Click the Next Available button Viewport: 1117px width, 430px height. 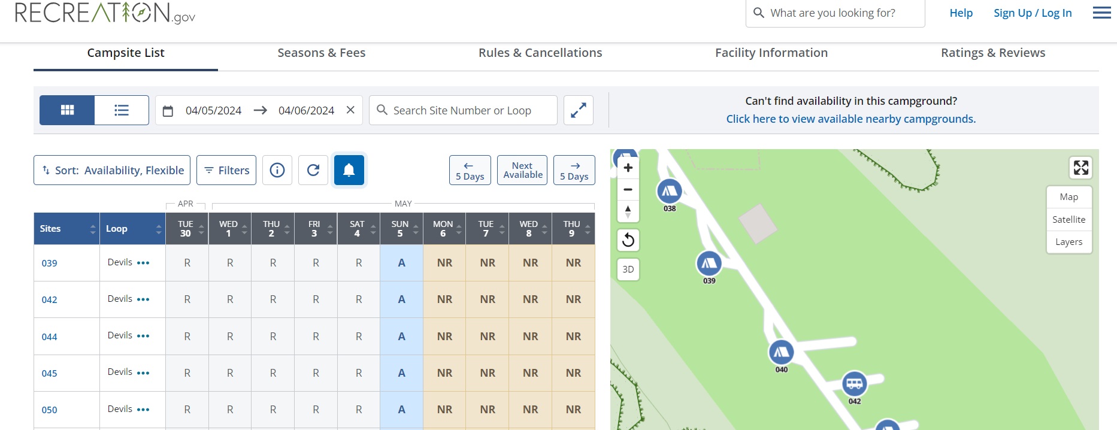[x=522, y=170]
